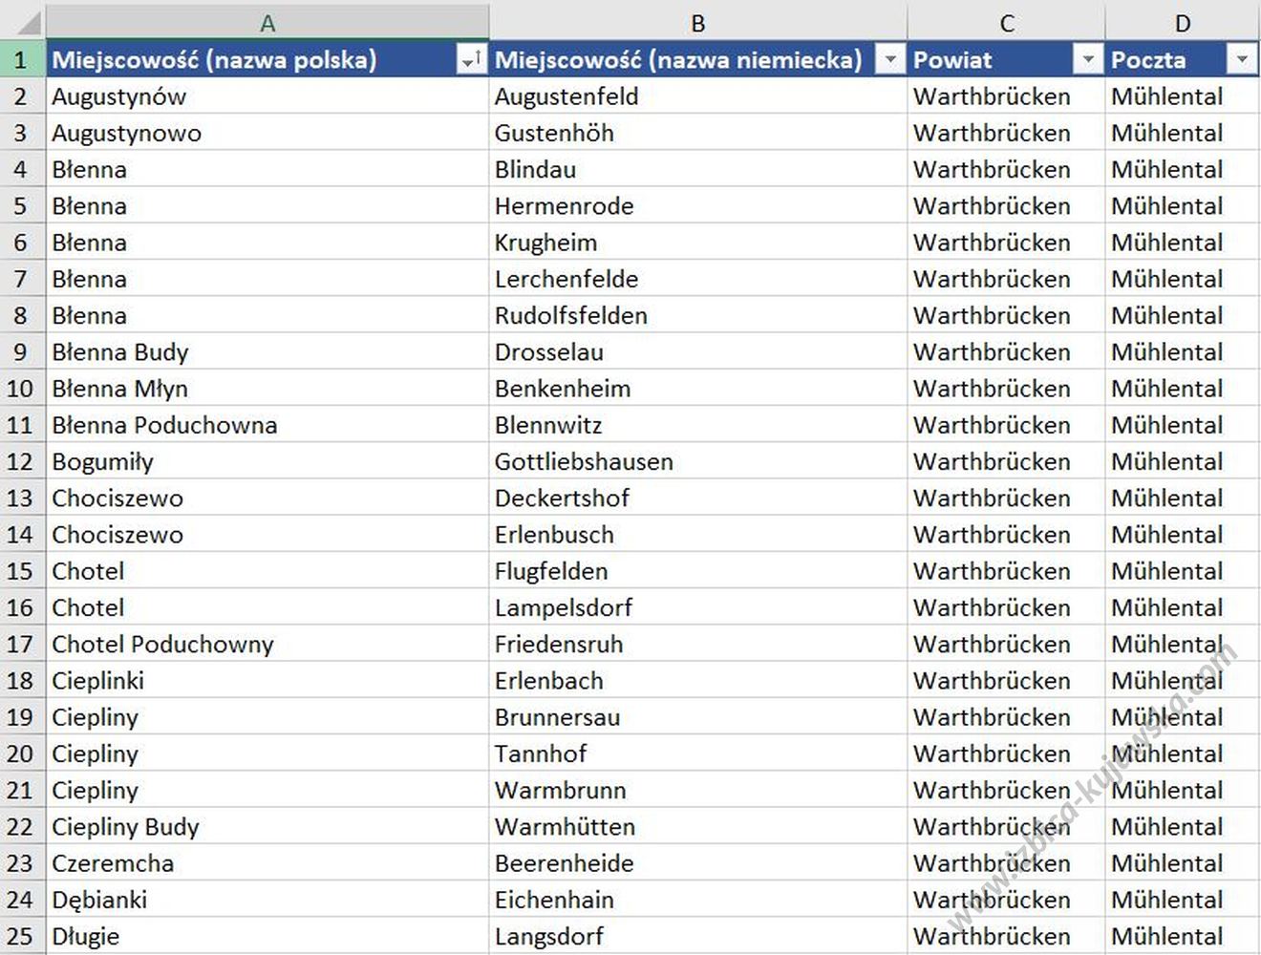Expand the Poczta column filter dropdown
Image resolution: width=1261 pixels, height=955 pixels.
1241,60
